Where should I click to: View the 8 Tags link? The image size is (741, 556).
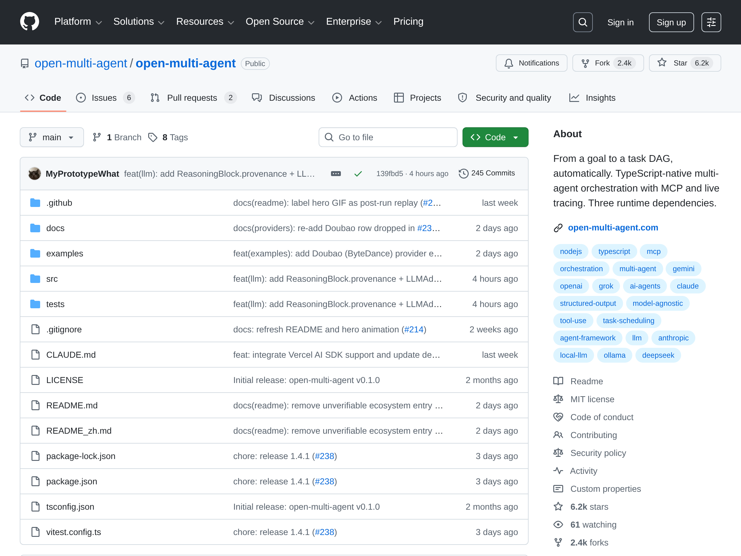[x=168, y=137]
